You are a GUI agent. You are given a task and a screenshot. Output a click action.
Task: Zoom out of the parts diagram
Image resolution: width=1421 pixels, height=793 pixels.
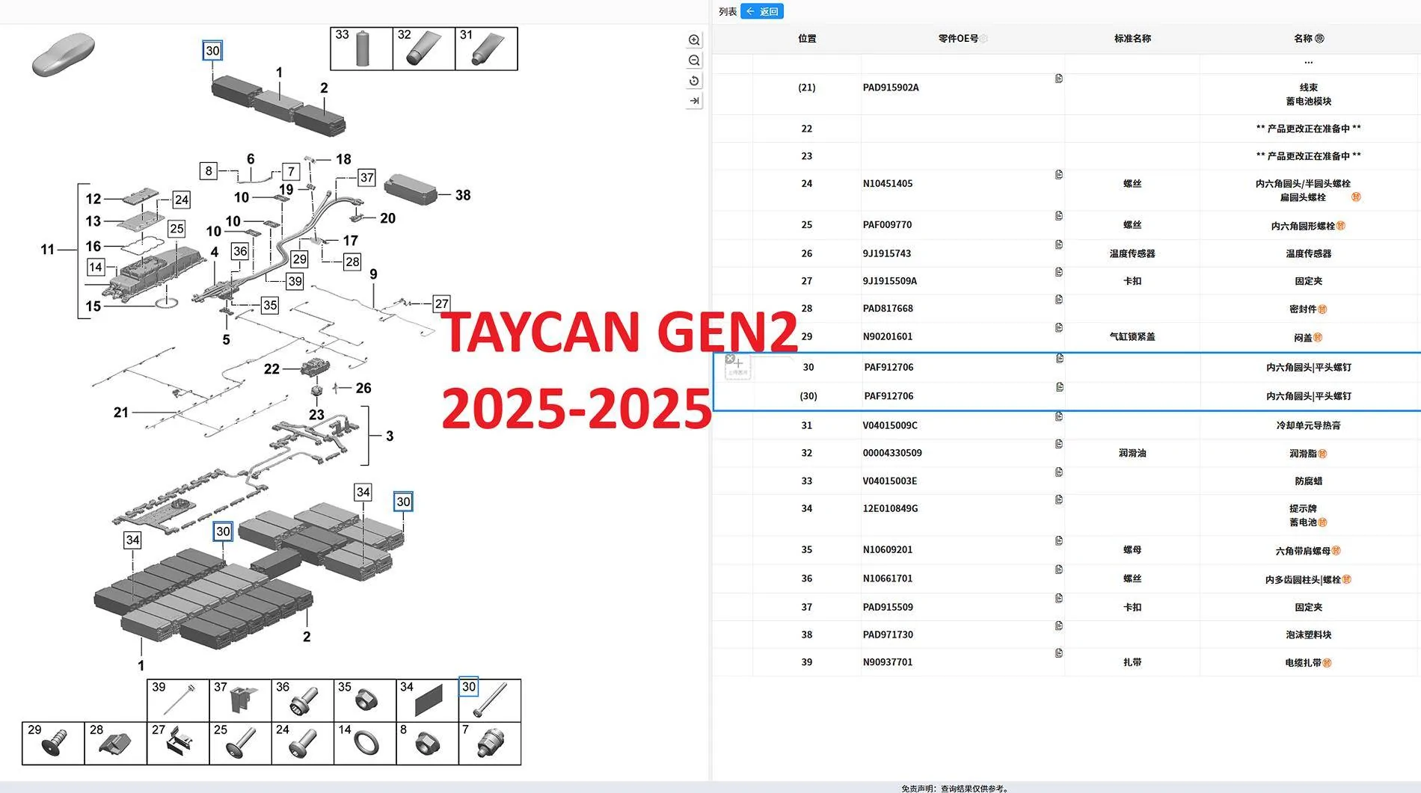694,61
